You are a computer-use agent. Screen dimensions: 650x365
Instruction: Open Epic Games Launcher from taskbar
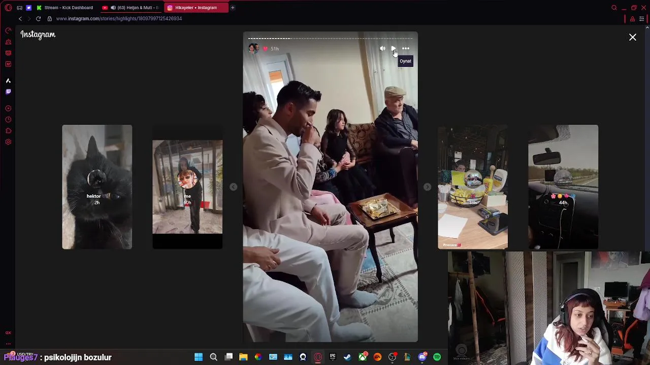pyautogui.click(x=333, y=357)
